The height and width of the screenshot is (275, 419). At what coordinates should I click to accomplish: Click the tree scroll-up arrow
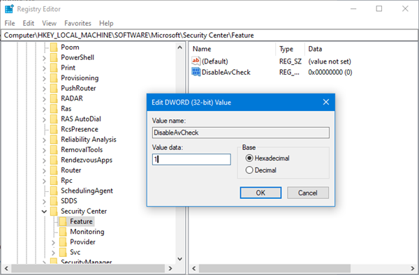[180, 47]
